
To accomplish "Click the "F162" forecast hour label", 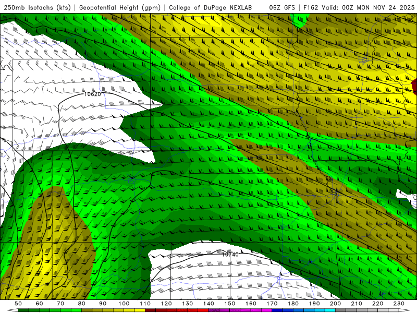I will 311,8.
